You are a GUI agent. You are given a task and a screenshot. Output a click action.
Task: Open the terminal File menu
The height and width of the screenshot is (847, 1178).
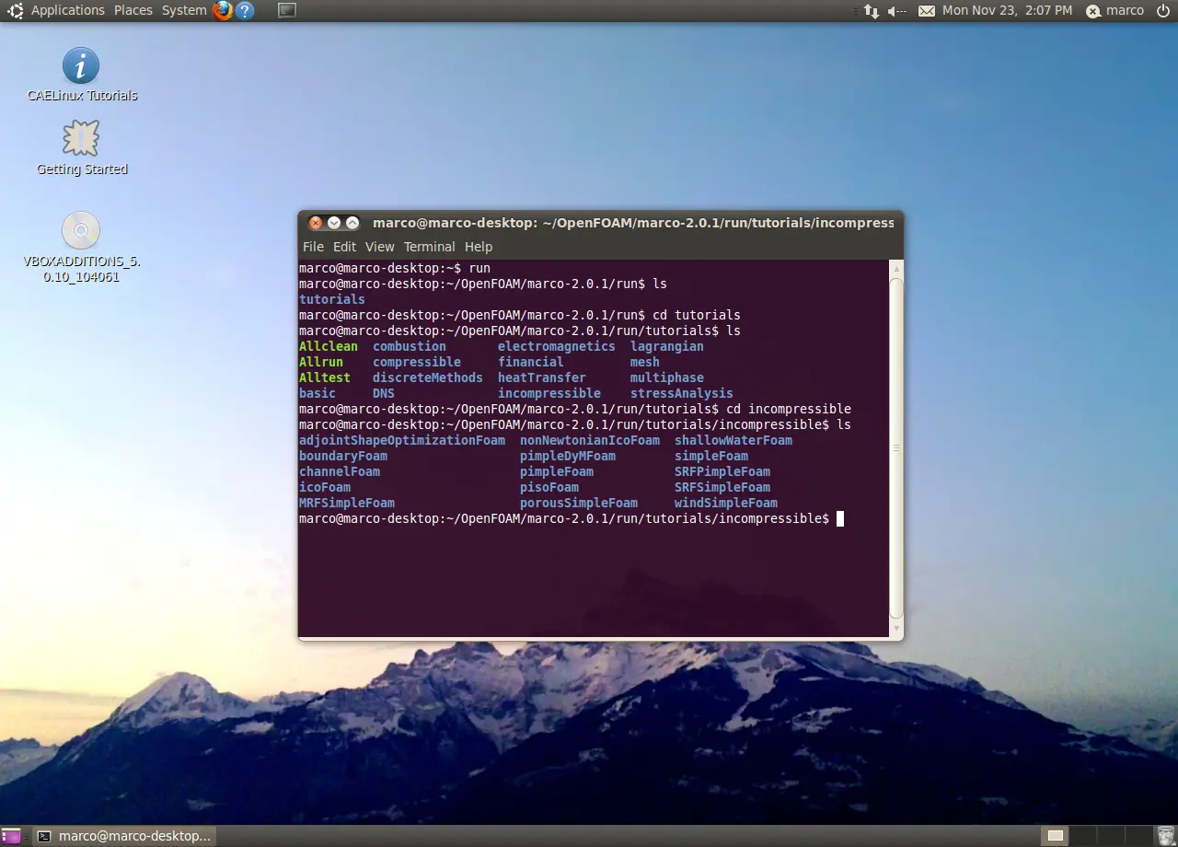[314, 247]
